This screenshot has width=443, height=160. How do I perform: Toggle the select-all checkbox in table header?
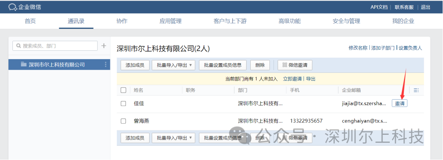pos(124,90)
